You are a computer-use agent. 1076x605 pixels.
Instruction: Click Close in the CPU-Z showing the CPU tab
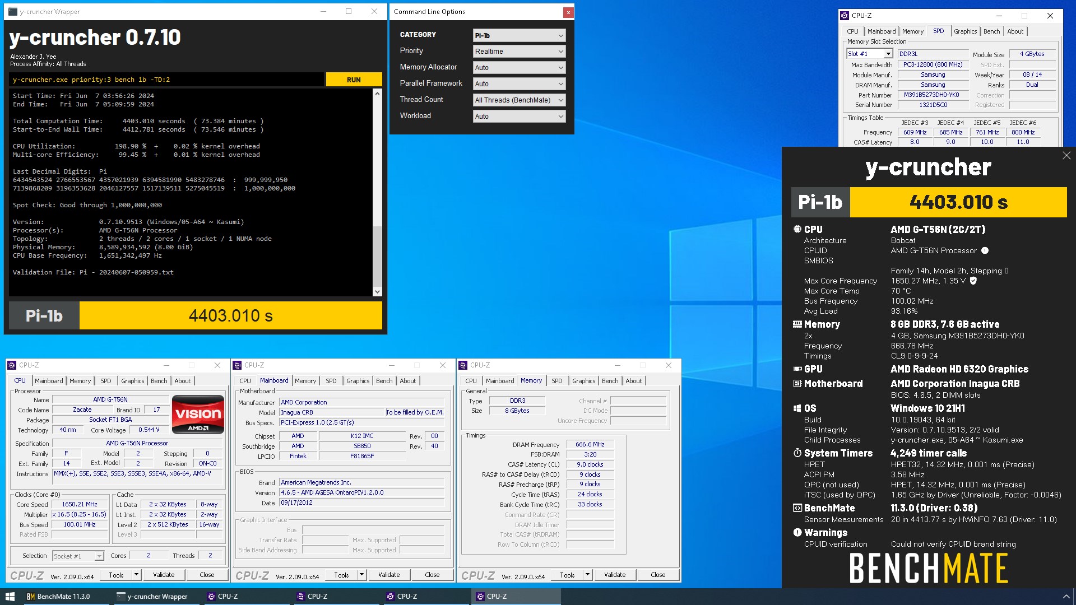(x=207, y=575)
